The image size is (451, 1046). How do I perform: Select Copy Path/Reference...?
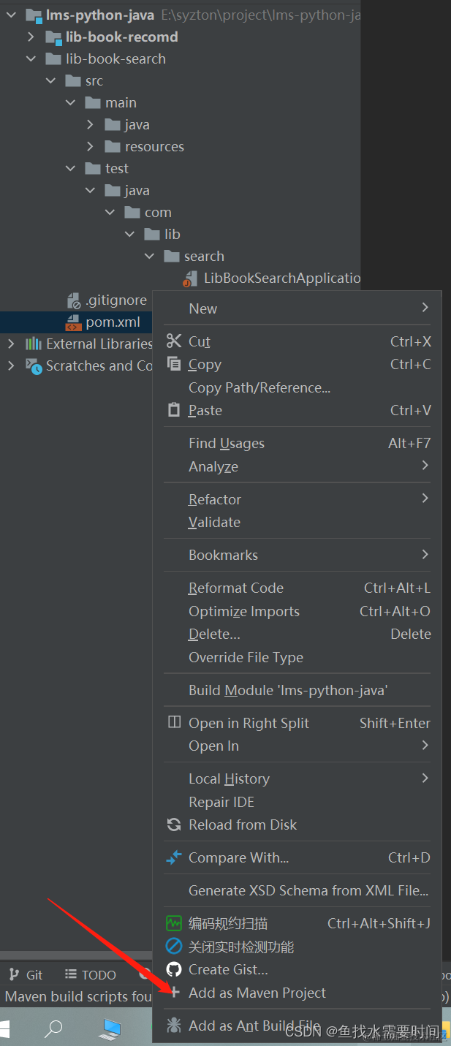click(x=259, y=387)
